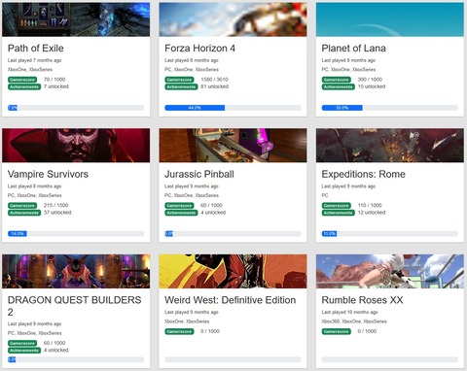The width and height of the screenshot is (467, 371).
Task: Click Dragon Quest Builders 2's Achievements badge
Action: click(x=24, y=351)
